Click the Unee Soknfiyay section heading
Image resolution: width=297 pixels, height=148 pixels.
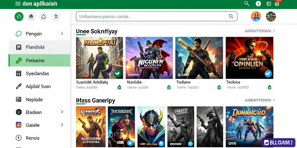[97, 31]
